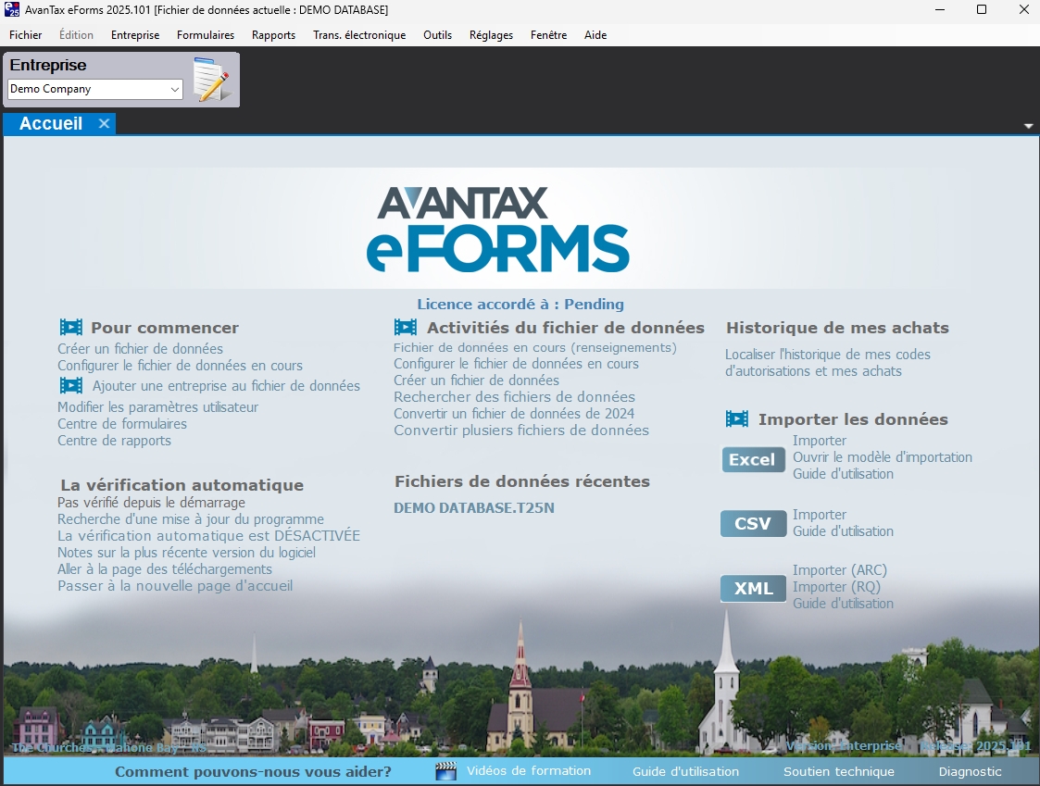1040x786 pixels.
Task: Open Excel Guide d'utilisation
Action: click(843, 474)
